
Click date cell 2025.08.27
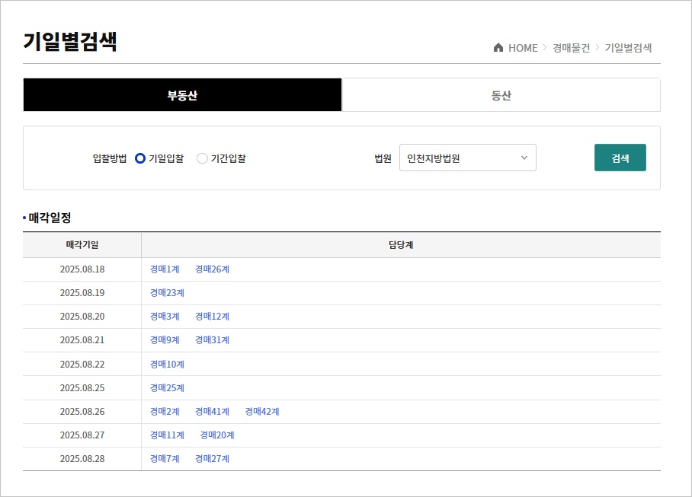click(82, 435)
